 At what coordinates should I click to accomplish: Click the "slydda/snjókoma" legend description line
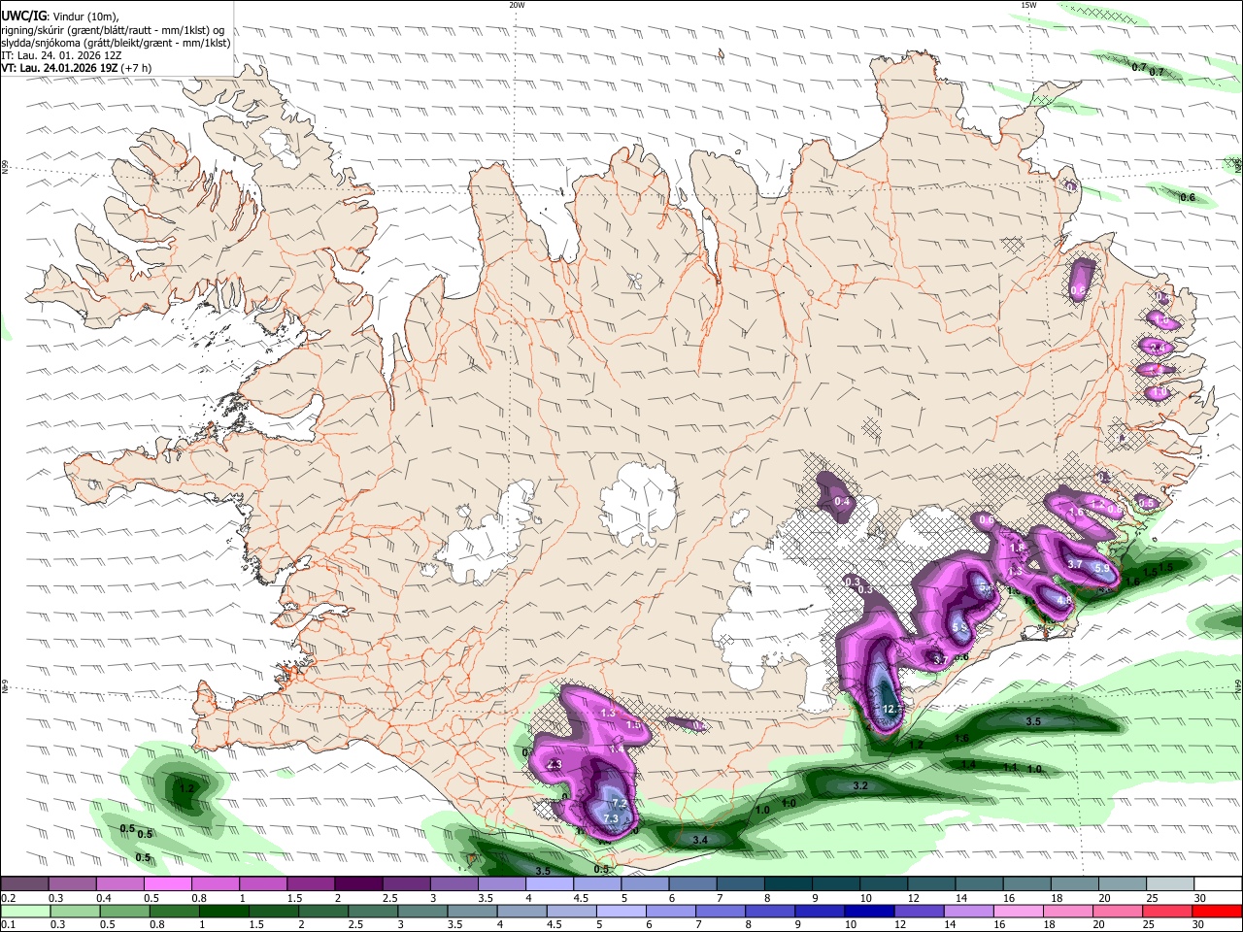tap(116, 43)
